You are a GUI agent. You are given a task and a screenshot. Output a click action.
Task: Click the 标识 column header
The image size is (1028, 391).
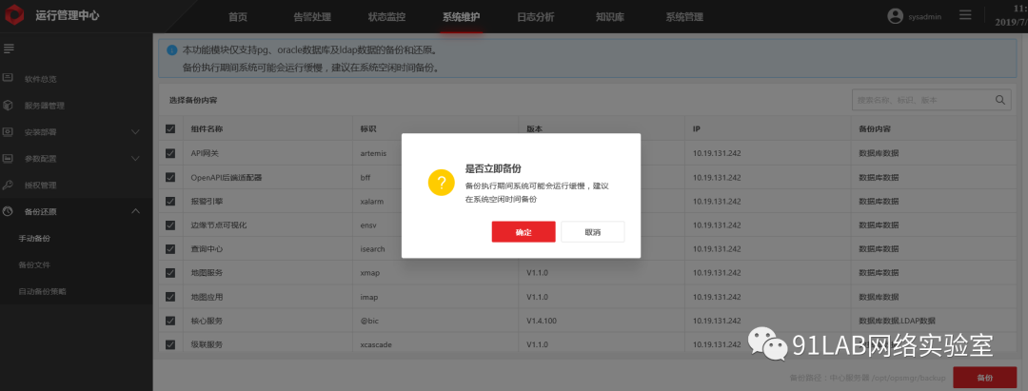[367, 129]
